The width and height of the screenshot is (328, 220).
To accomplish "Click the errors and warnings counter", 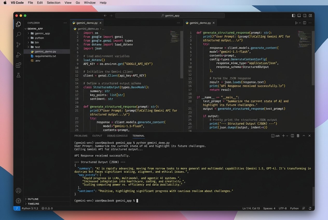I will click(x=47, y=208).
